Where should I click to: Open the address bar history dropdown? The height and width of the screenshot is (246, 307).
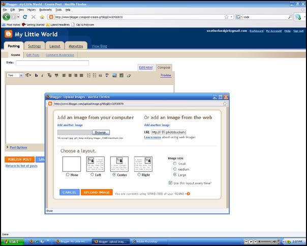tap(231, 17)
